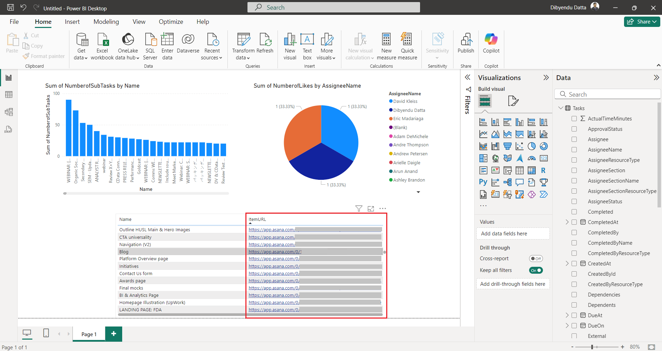Turn off Keep all filters toggle

pos(536,270)
